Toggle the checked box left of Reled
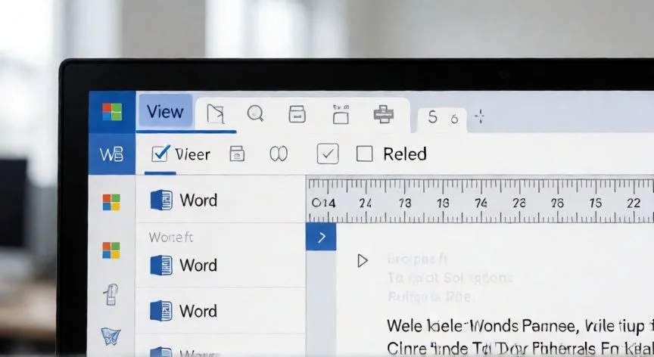 pyautogui.click(x=328, y=154)
